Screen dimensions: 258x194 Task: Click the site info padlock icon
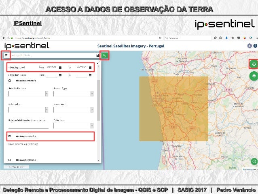click(x=12, y=38)
